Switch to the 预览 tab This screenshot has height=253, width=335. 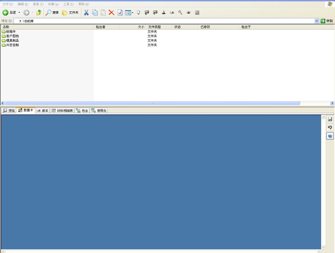[x=9, y=111]
